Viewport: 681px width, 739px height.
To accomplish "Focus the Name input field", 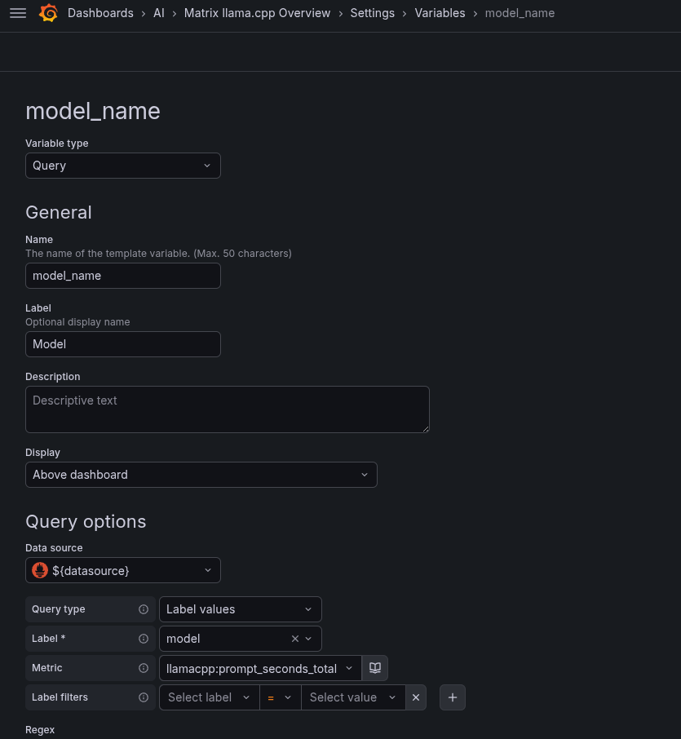I will tap(123, 276).
